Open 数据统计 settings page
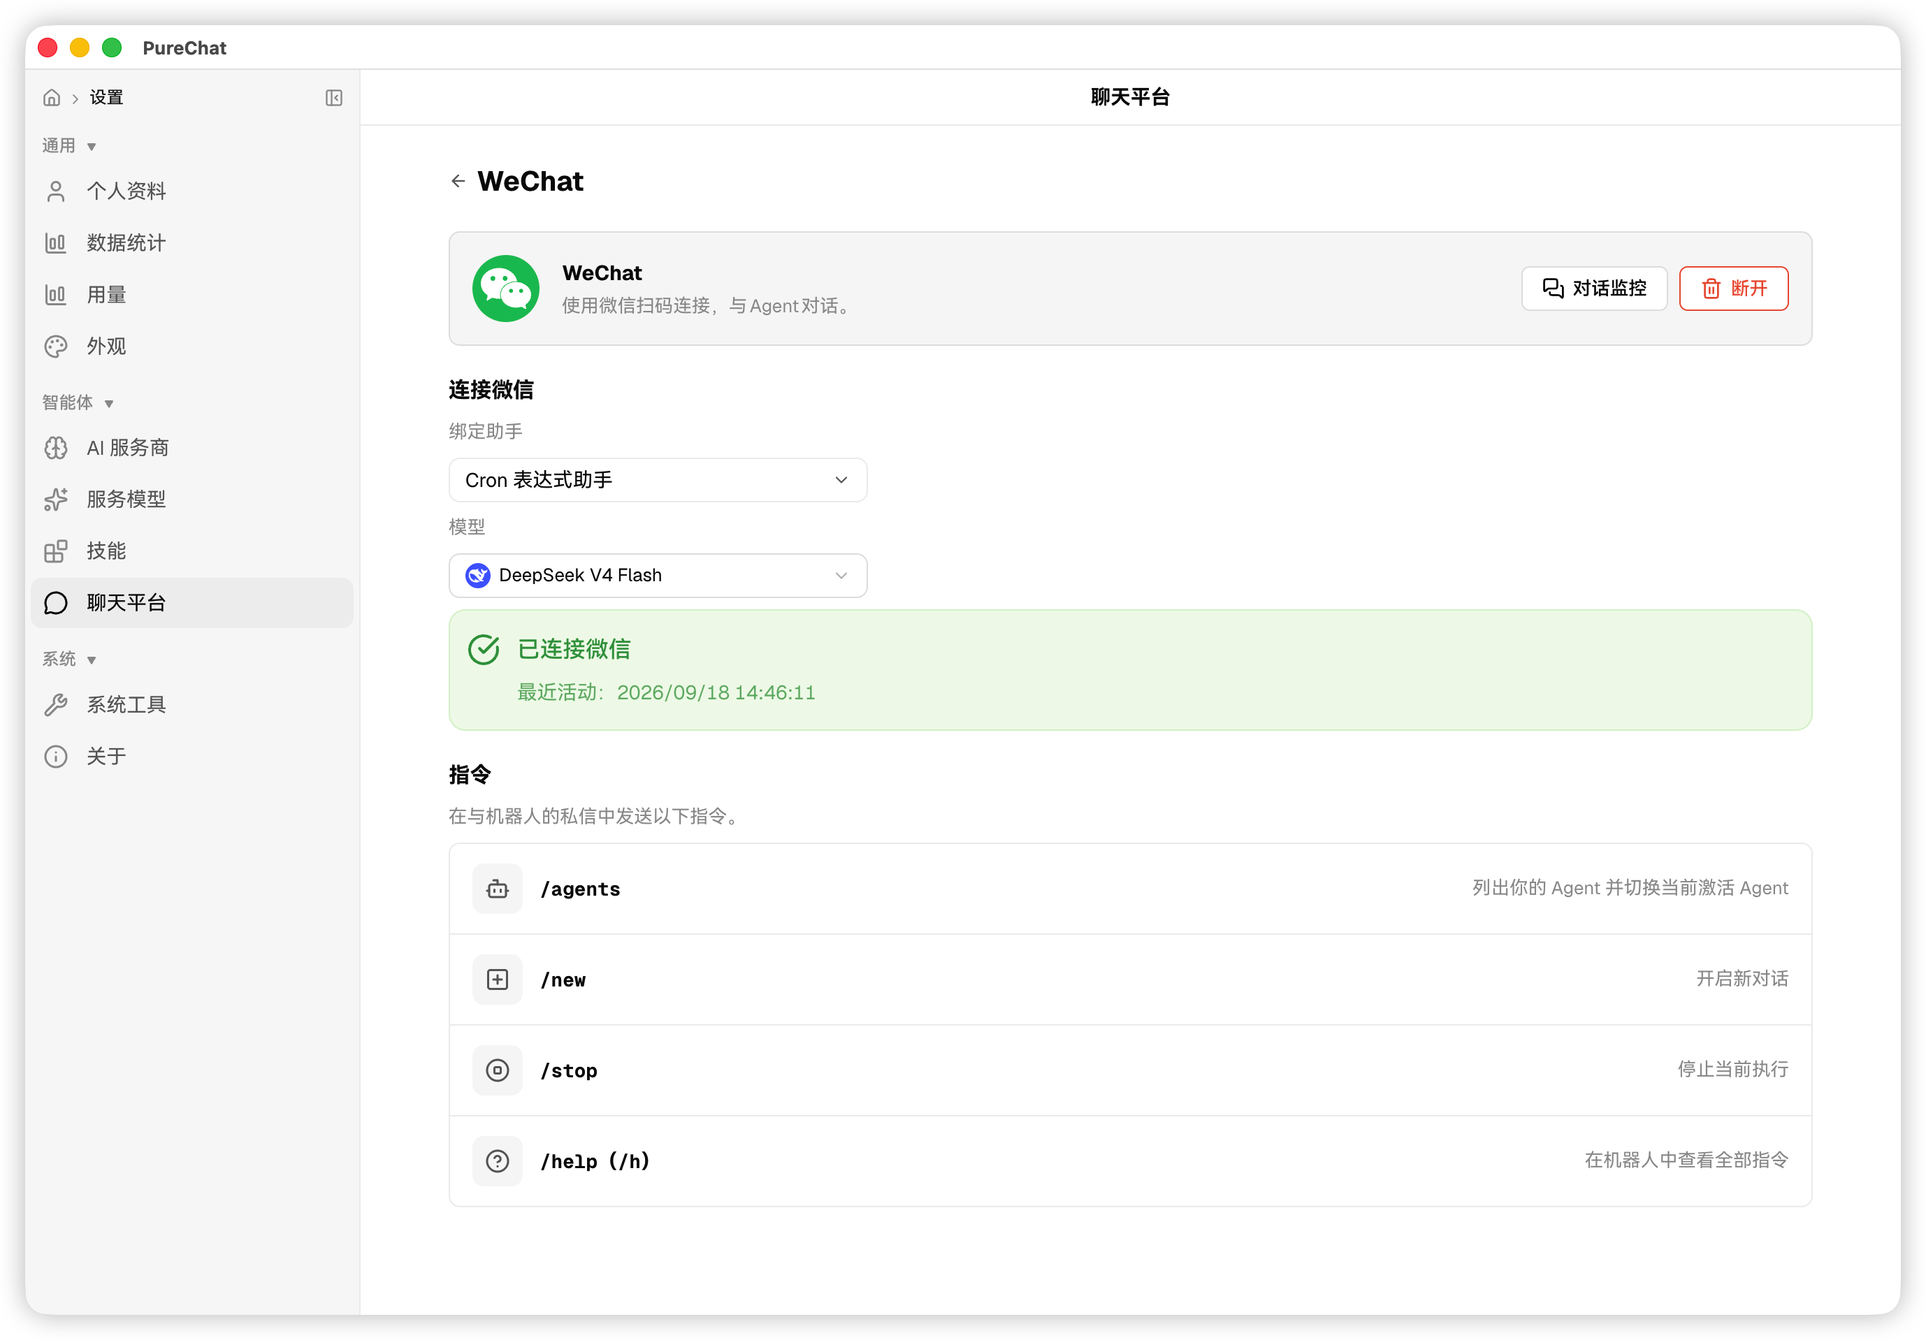 click(x=192, y=243)
